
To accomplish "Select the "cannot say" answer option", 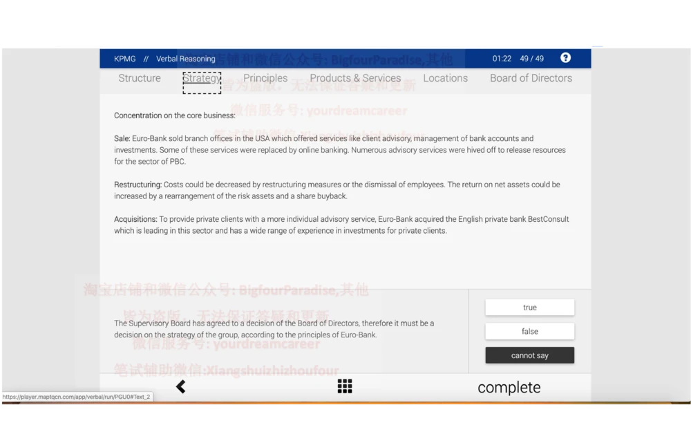I will [x=529, y=355].
